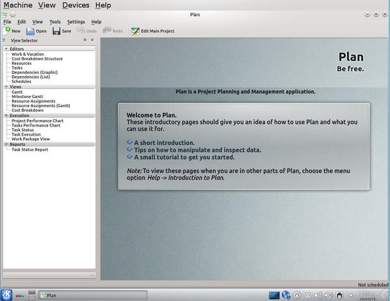The width and height of the screenshot is (390, 301).
Task: Collapse the Editors section
Action: (x=6, y=49)
